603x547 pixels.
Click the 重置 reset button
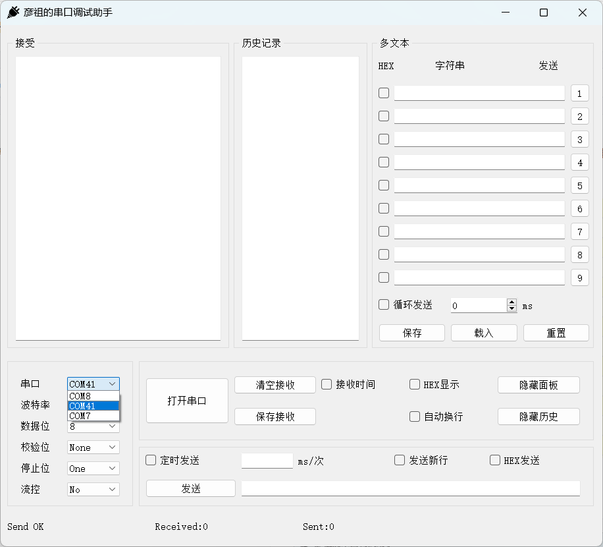556,333
